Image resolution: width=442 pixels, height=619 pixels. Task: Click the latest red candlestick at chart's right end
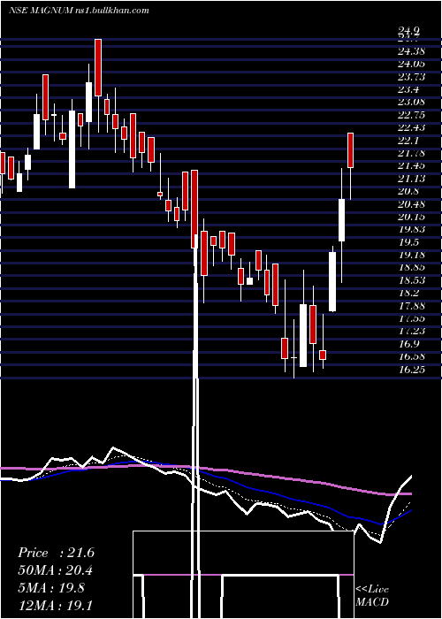pos(350,150)
